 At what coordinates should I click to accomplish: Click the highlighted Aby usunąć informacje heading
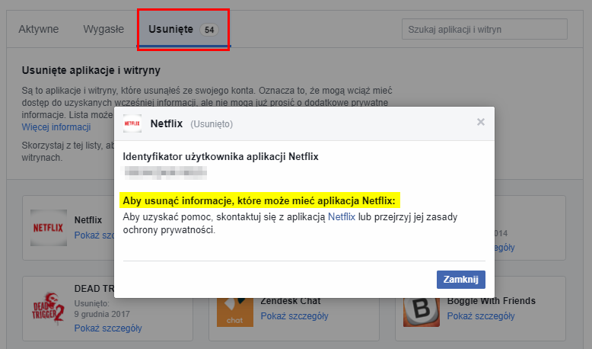click(259, 200)
